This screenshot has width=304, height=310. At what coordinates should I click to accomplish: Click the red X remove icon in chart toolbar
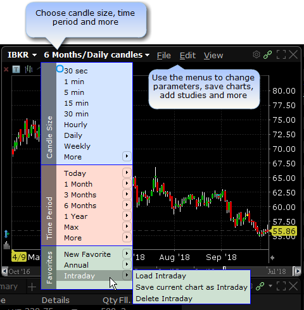tap(6, 69)
